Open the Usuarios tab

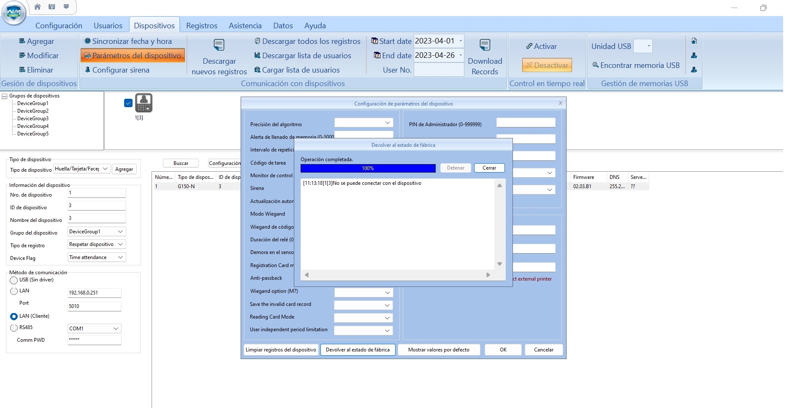coord(108,26)
